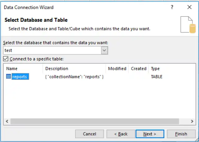Go to previous step with Back
Viewport: 199px width, 142px height.
121,134
